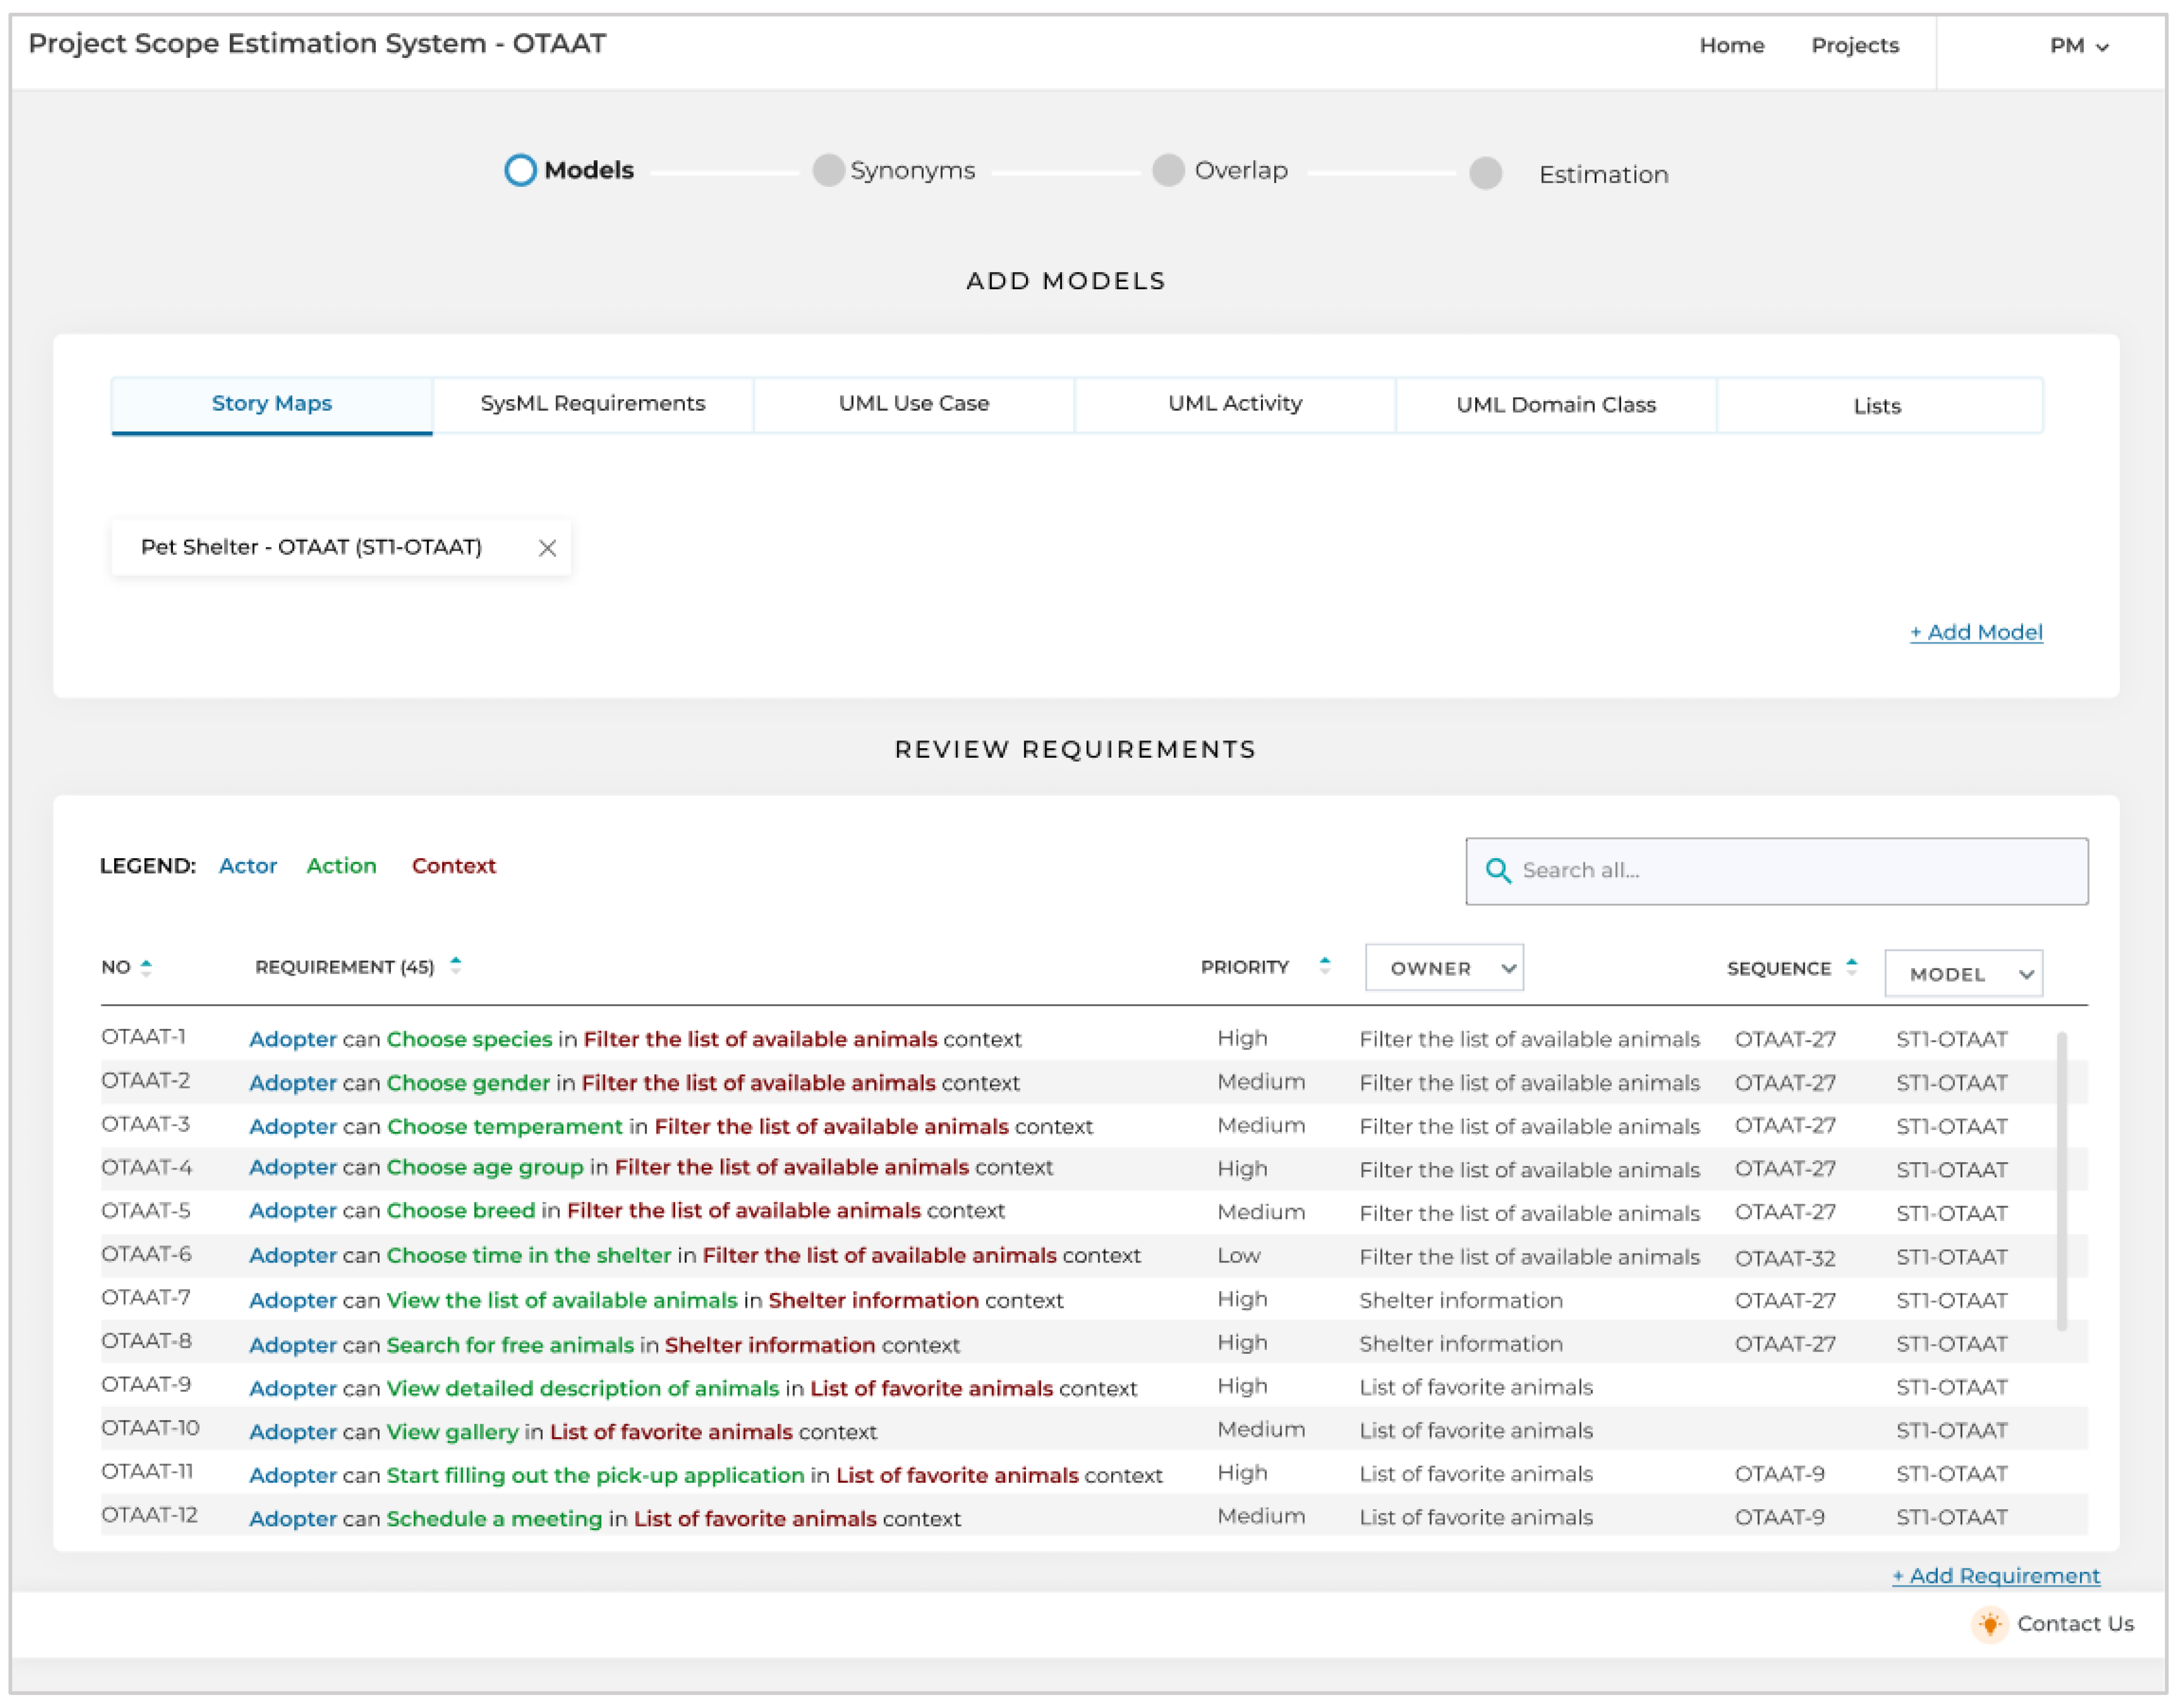Open the Model filter dropdown
2184x1704 pixels.
[x=1963, y=974]
